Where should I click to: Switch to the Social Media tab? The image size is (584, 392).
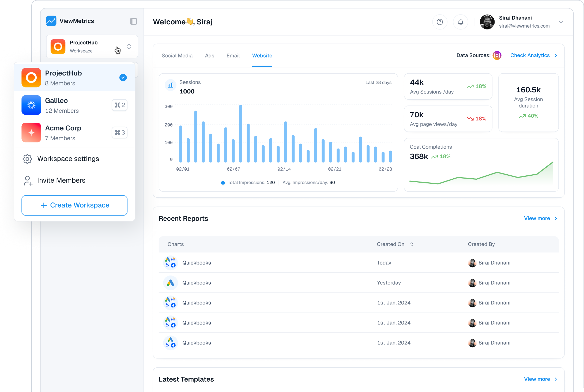(177, 56)
